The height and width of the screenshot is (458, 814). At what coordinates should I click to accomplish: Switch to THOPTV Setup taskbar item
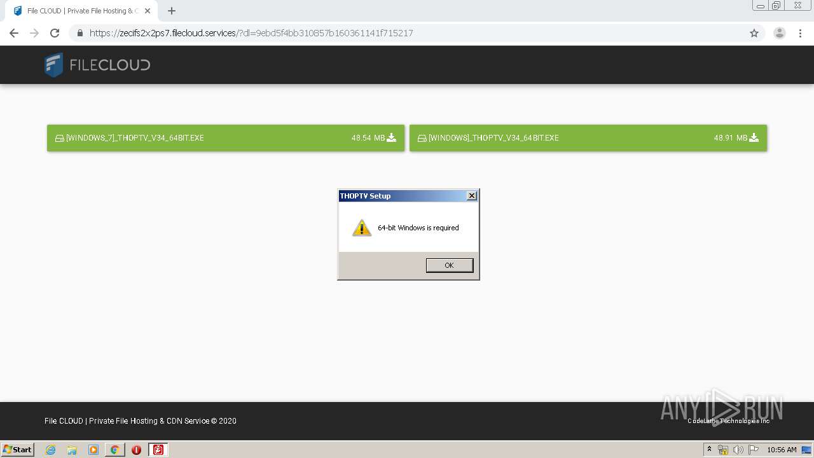(x=158, y=450)
